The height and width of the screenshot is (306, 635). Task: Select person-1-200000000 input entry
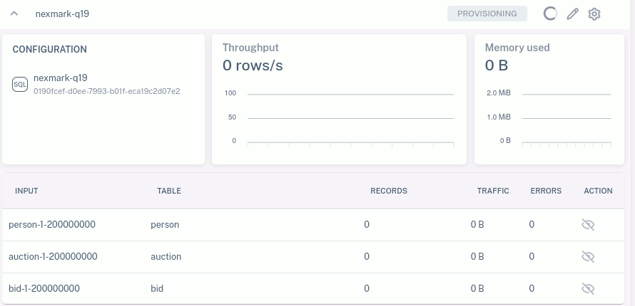tap(52, 225)
